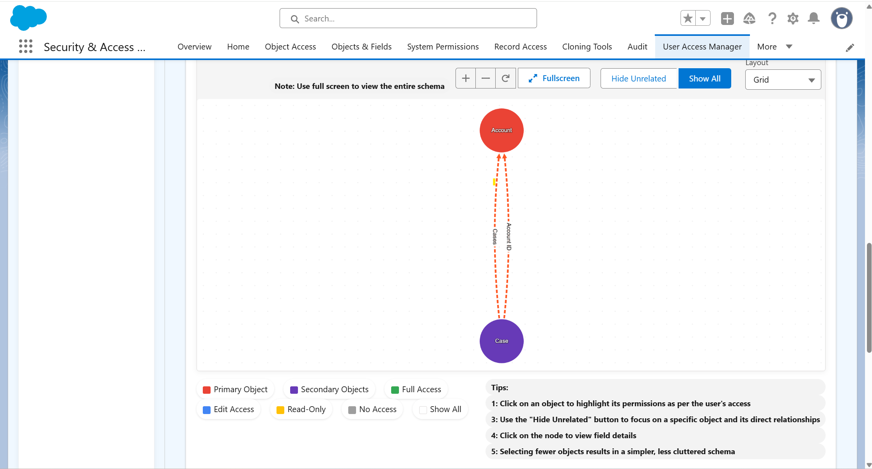Click the Hide Unrelated button
872x469 pixels.
click(638, 78)
